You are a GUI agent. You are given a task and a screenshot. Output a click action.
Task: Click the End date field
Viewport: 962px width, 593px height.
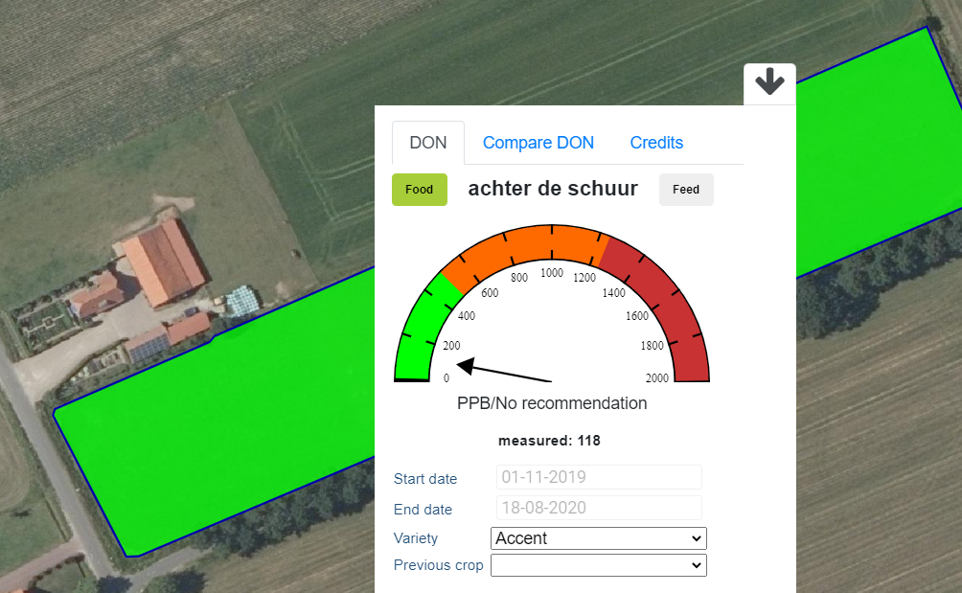click(599, 508)
